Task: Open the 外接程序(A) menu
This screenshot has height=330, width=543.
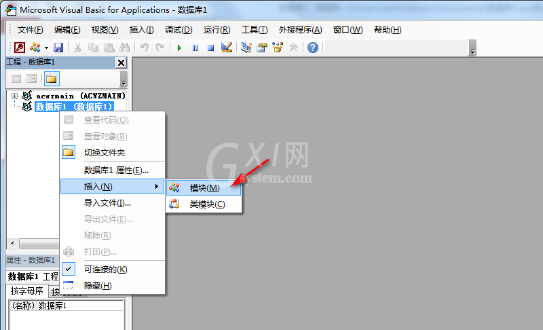Action: click(x=300, y=30)
